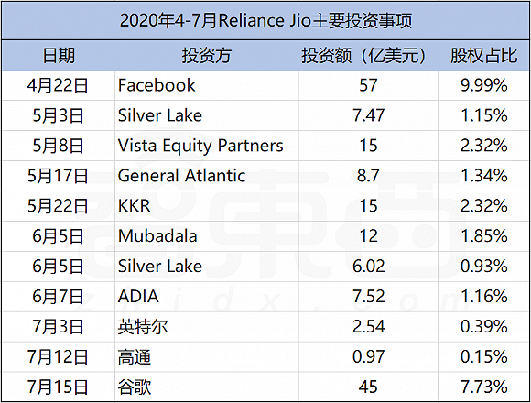The image size is (531, 403).
Task: Select the 4月22日 date cell
Action: 59,85
